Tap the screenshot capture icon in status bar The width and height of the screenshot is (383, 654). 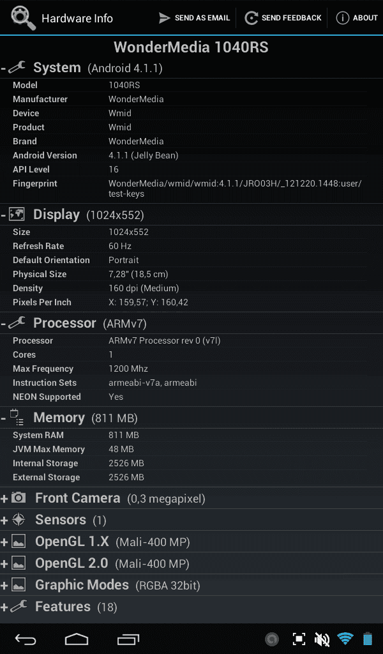tap(299, 639)
